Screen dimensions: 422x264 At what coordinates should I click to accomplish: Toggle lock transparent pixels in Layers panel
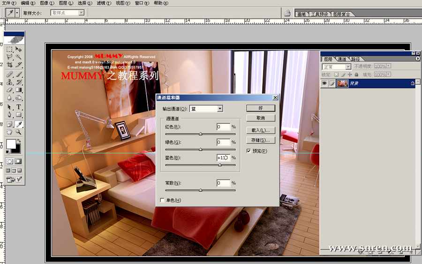point(336,74)
